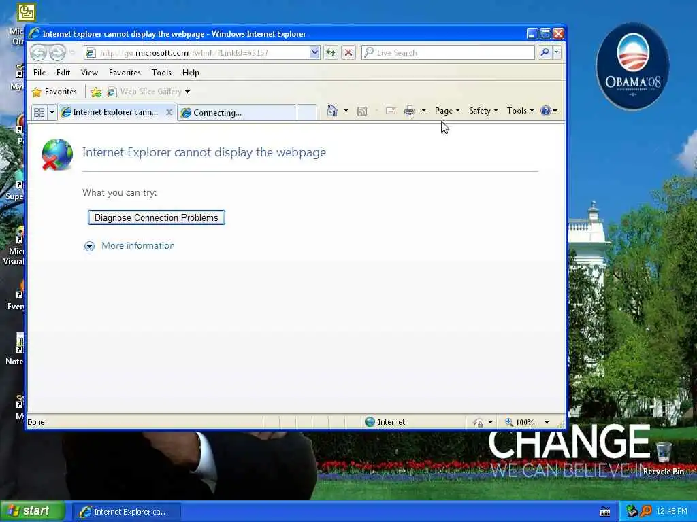
Task: Click the system tray network computers icon
Action: [632, 511]
